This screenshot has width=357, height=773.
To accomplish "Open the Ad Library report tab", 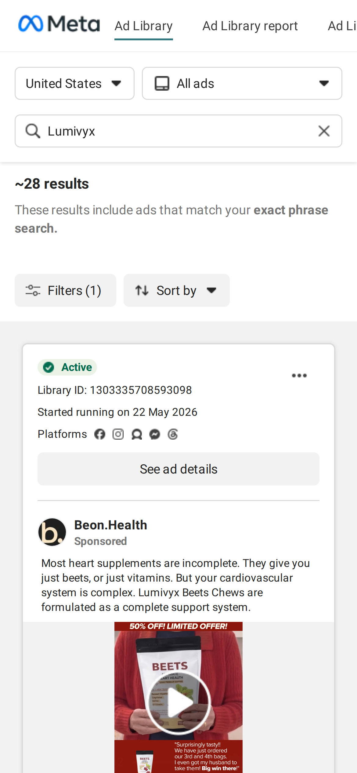I will (250, 26).
